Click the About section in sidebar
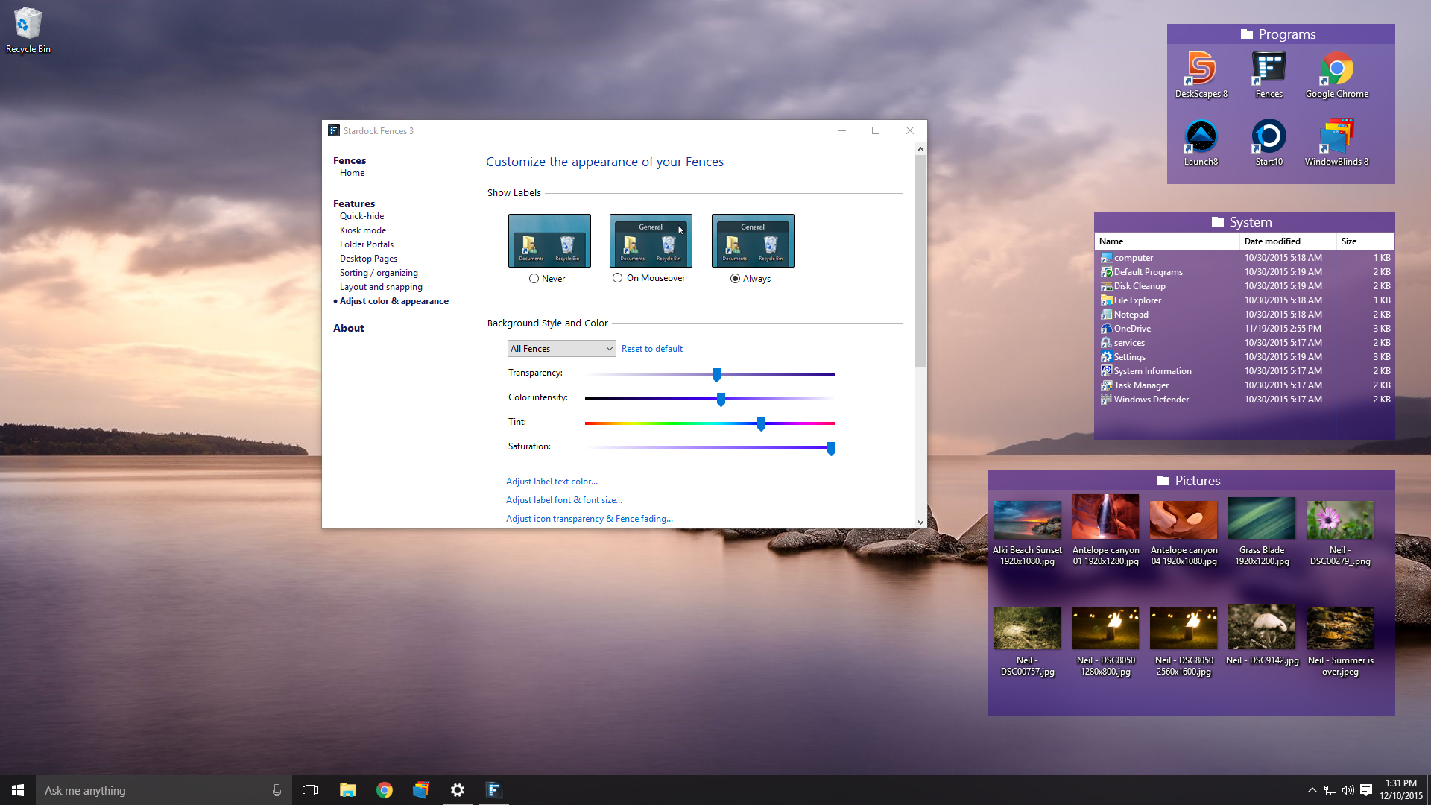The width and height of the screenshot is (1431, 805). [347, 327]
